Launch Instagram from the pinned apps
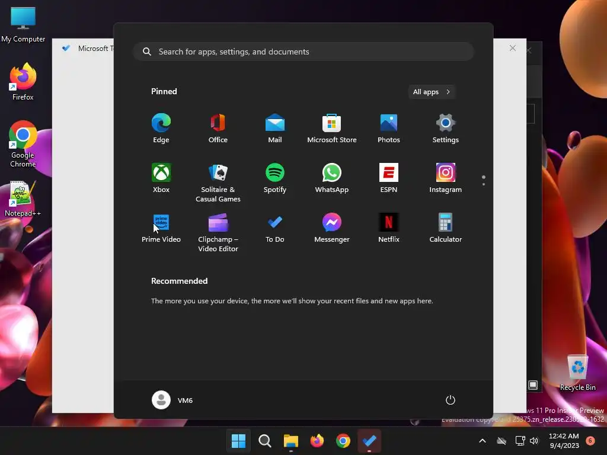 pyautogui.click(x=446, y=178)
